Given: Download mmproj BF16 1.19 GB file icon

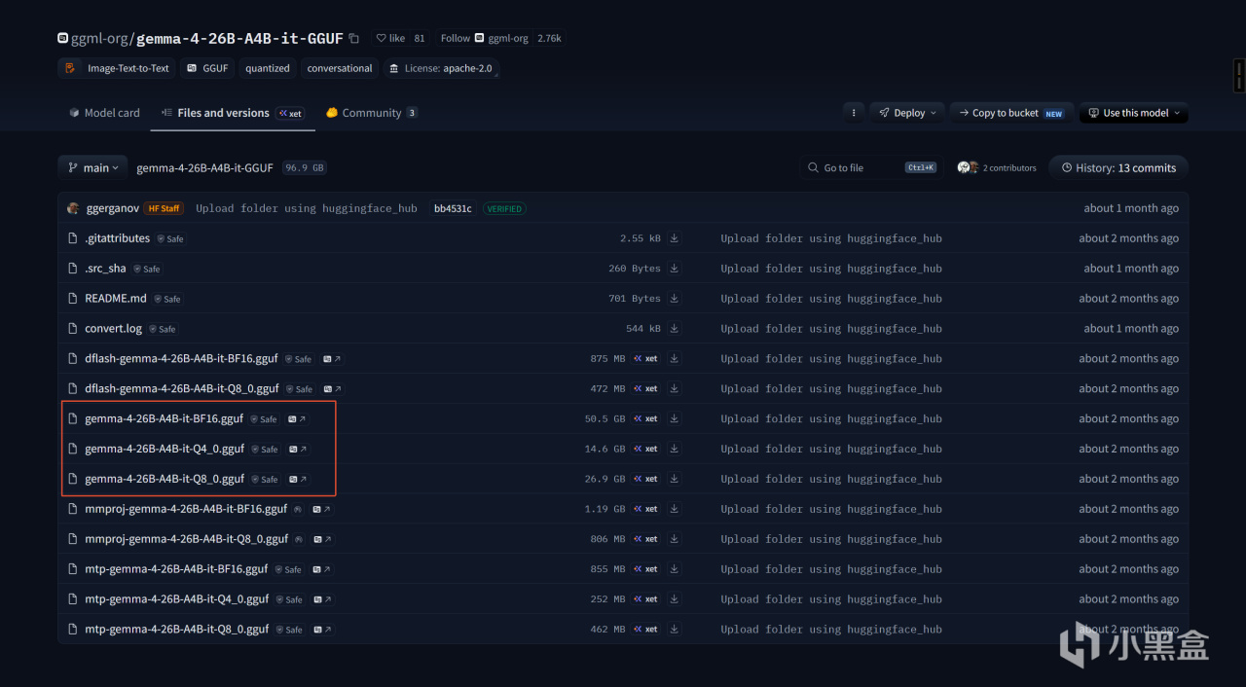Looking at the screenshot, I should click(x=674, y=509).
